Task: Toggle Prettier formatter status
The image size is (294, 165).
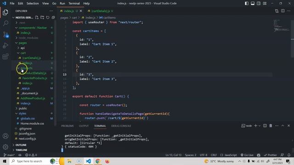Action: point(270,155)
